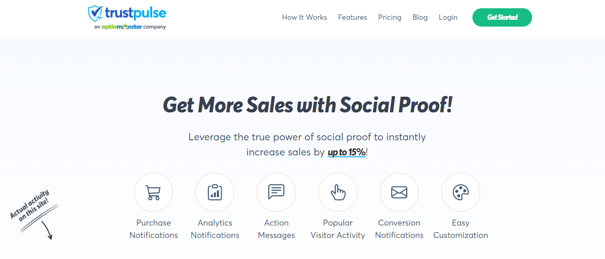Click the envelope icon

pos(399,192)
